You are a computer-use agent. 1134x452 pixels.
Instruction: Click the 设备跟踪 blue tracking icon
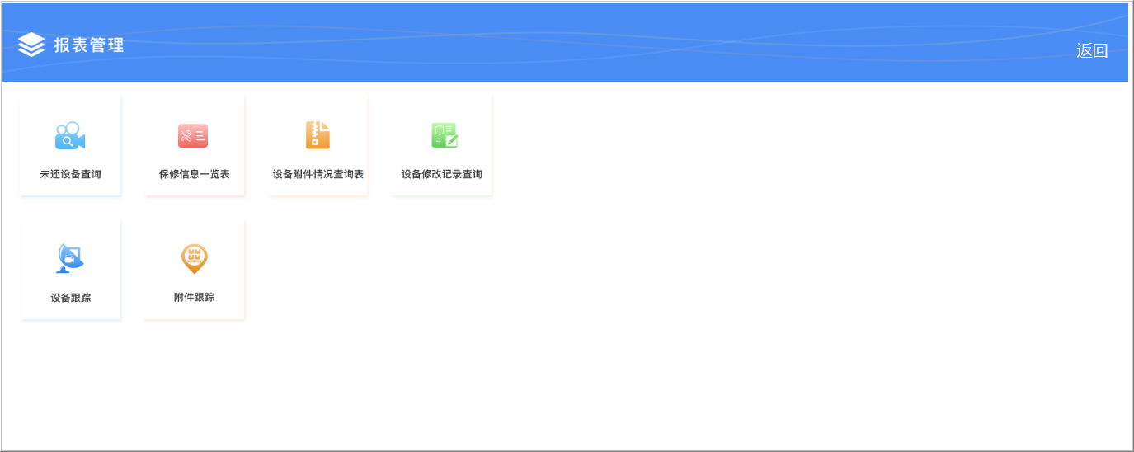71,259
